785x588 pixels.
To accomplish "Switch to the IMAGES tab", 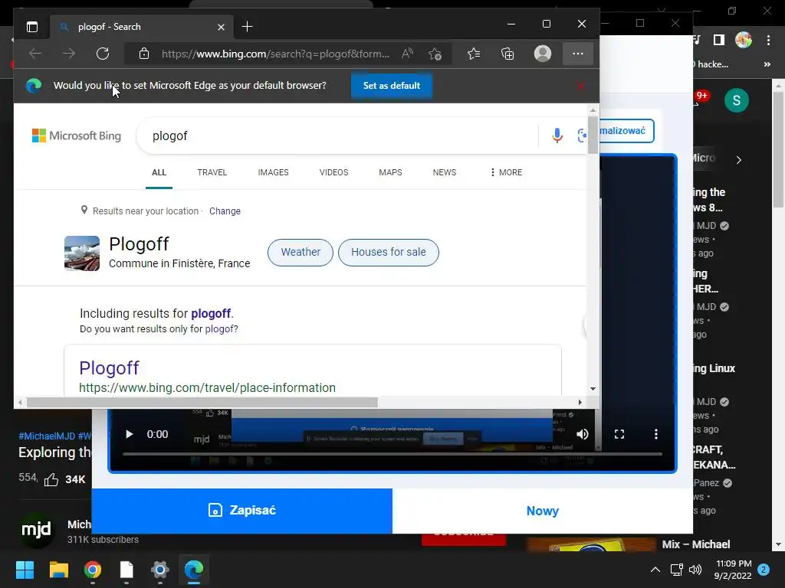I will pyautogui.click(x=273, y=172).
